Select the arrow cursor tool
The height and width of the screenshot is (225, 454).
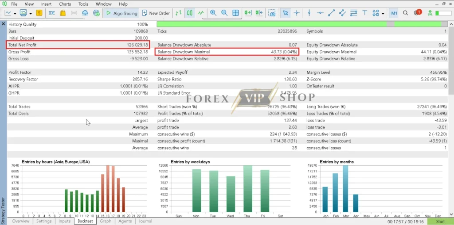[286, 13]
